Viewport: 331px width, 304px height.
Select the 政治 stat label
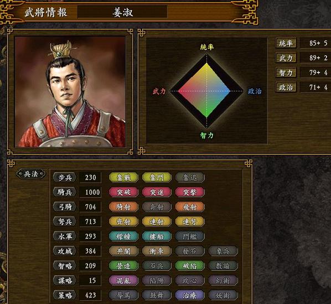(286, 87)
